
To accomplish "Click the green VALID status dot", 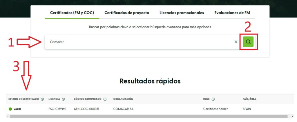I will [10, 109].
